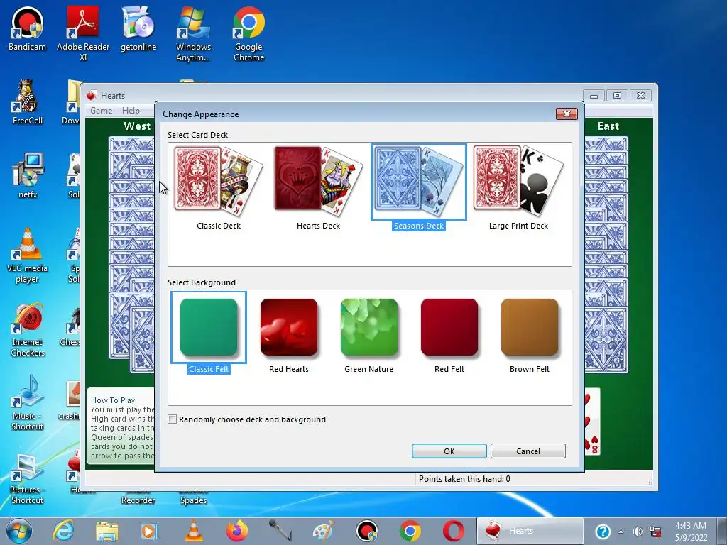Viewport: 727px width, 545px height.
Task: Open Internet Checkers desktop shortcut
Action: click(28, 329)
